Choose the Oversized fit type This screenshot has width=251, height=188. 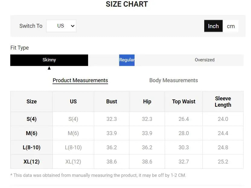click(205, 60)
